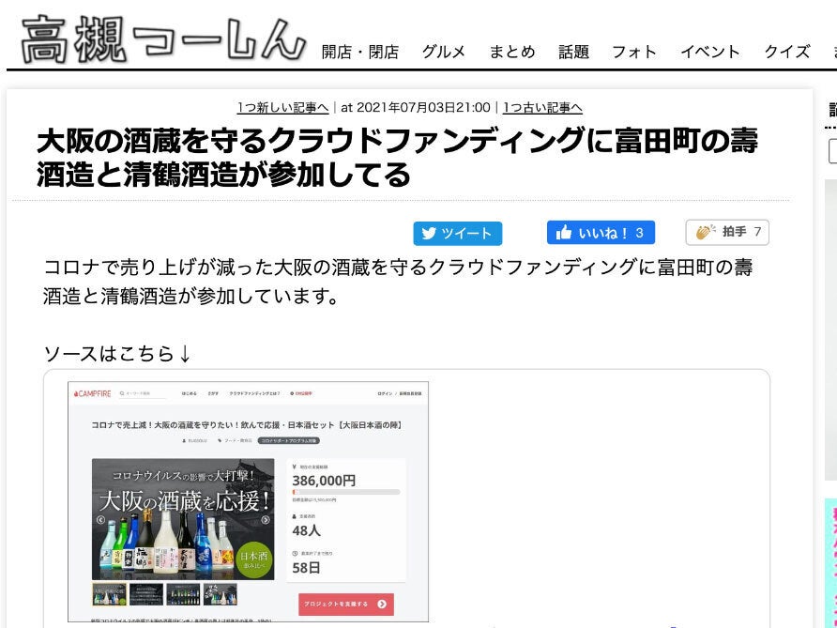The width and height of the screenshot is (837, 628).
Task: Select まとめ in the navigation bar
Action: point(511,53)
